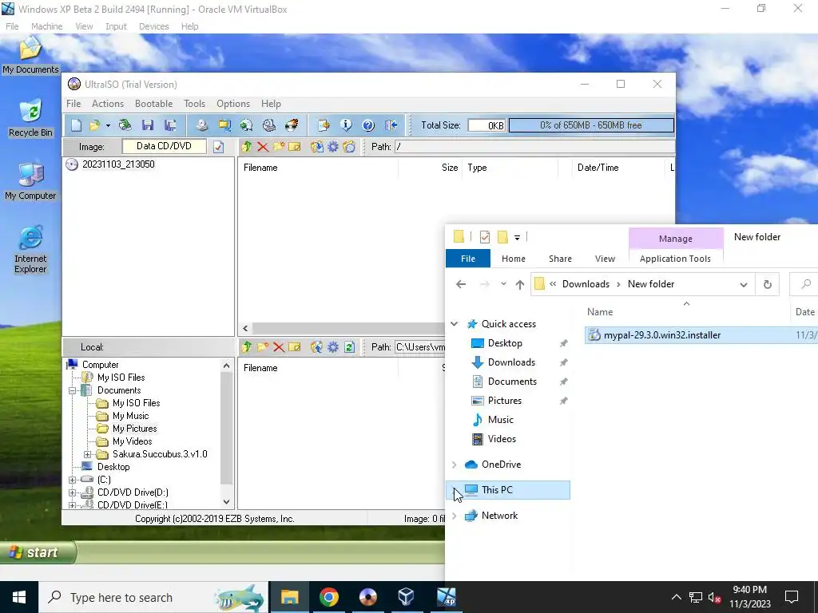Select My Pictures folder in Local tree
818x613 pixels.
point(134,429)
